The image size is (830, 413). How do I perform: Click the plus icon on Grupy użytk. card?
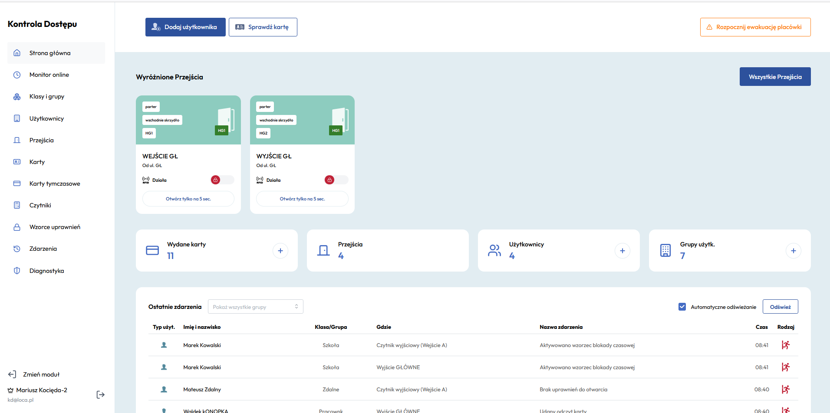[793, 251]
